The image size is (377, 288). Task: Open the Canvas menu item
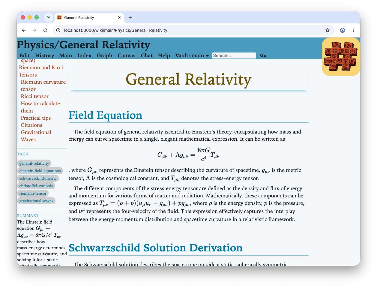127,55
